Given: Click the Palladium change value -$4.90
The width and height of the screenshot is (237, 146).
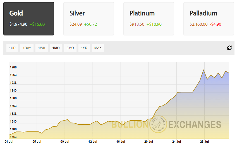Looking at the screenshot, I should (x=216, y=24).
